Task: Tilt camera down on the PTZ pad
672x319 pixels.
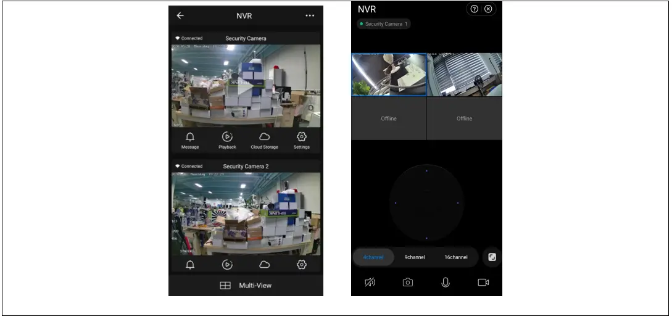Action: coord(426,238)
